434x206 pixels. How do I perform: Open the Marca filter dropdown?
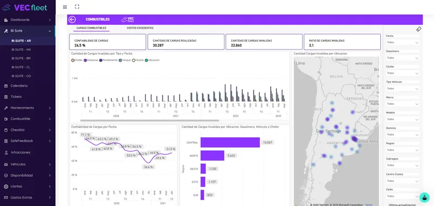pyautogui.click(x=403, y=104)
